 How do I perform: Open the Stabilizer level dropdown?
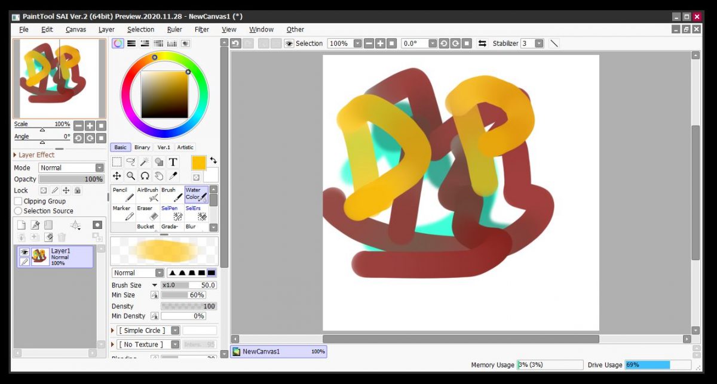[539, 44]
